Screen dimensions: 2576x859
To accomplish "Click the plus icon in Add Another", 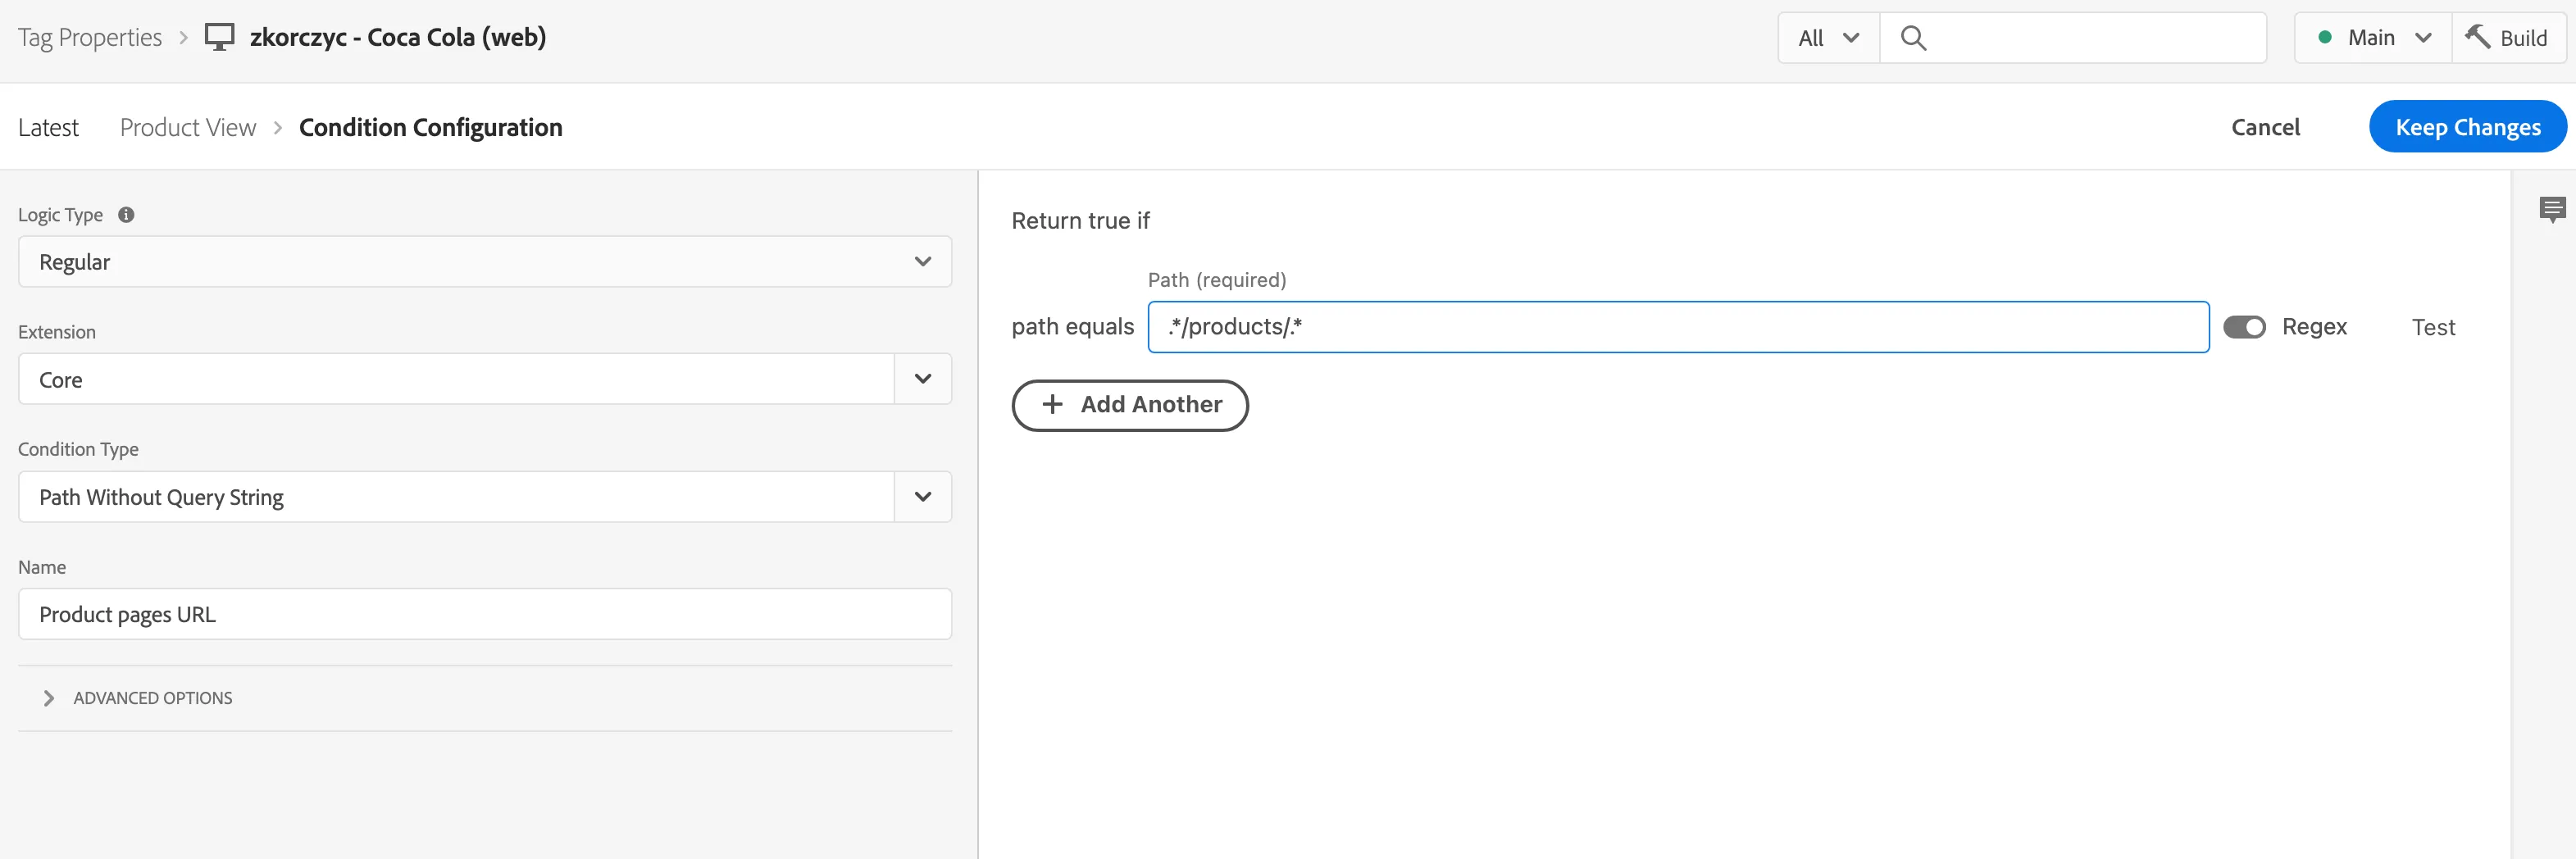I will [1052, 404].
